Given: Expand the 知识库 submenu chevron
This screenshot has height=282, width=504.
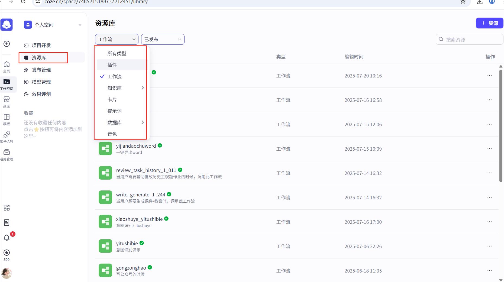Looking at the screenshot, I should click(x=143, y=88).
